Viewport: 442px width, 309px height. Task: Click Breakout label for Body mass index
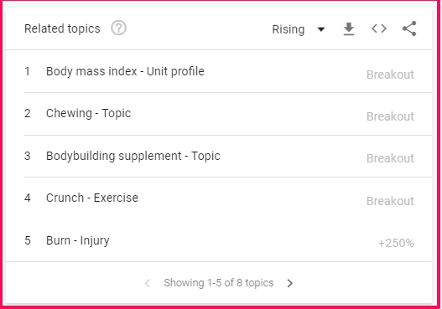pos(390,75)
